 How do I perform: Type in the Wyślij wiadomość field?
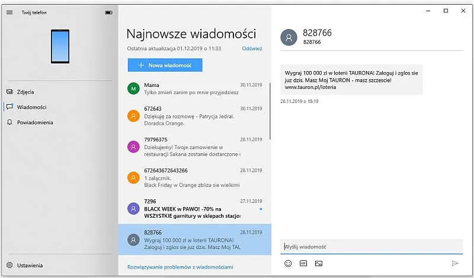click(x=371, y=247)
